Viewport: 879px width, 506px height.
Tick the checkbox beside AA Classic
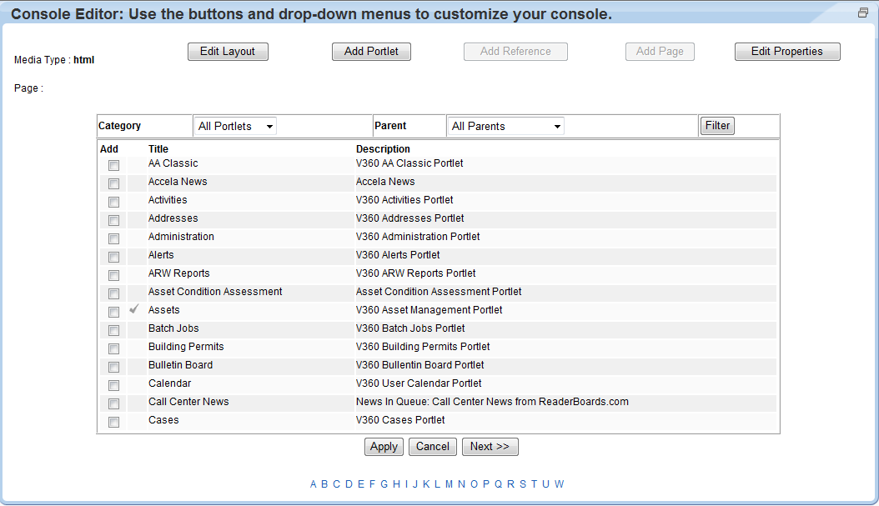tap(113, 165)
